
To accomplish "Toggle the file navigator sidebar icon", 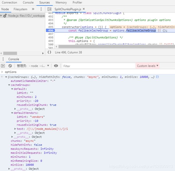I will tap(49, 9).
